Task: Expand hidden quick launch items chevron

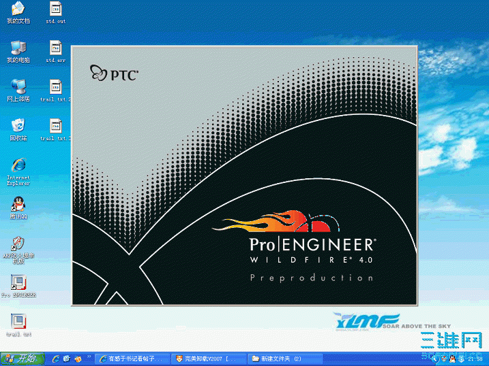Action: click(89, 356)
